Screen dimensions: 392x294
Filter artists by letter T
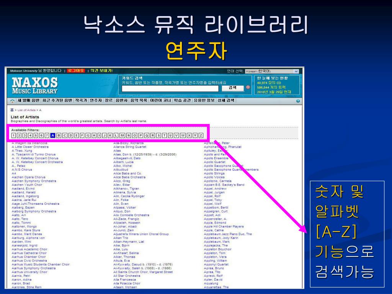[165, 136]
